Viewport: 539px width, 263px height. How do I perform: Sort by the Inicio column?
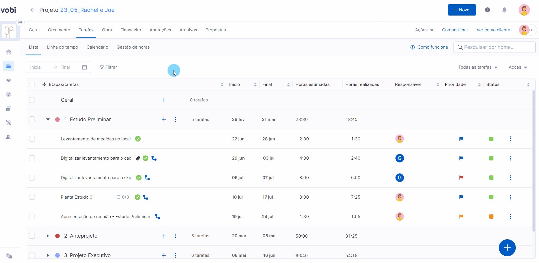(x=255, y=84)
